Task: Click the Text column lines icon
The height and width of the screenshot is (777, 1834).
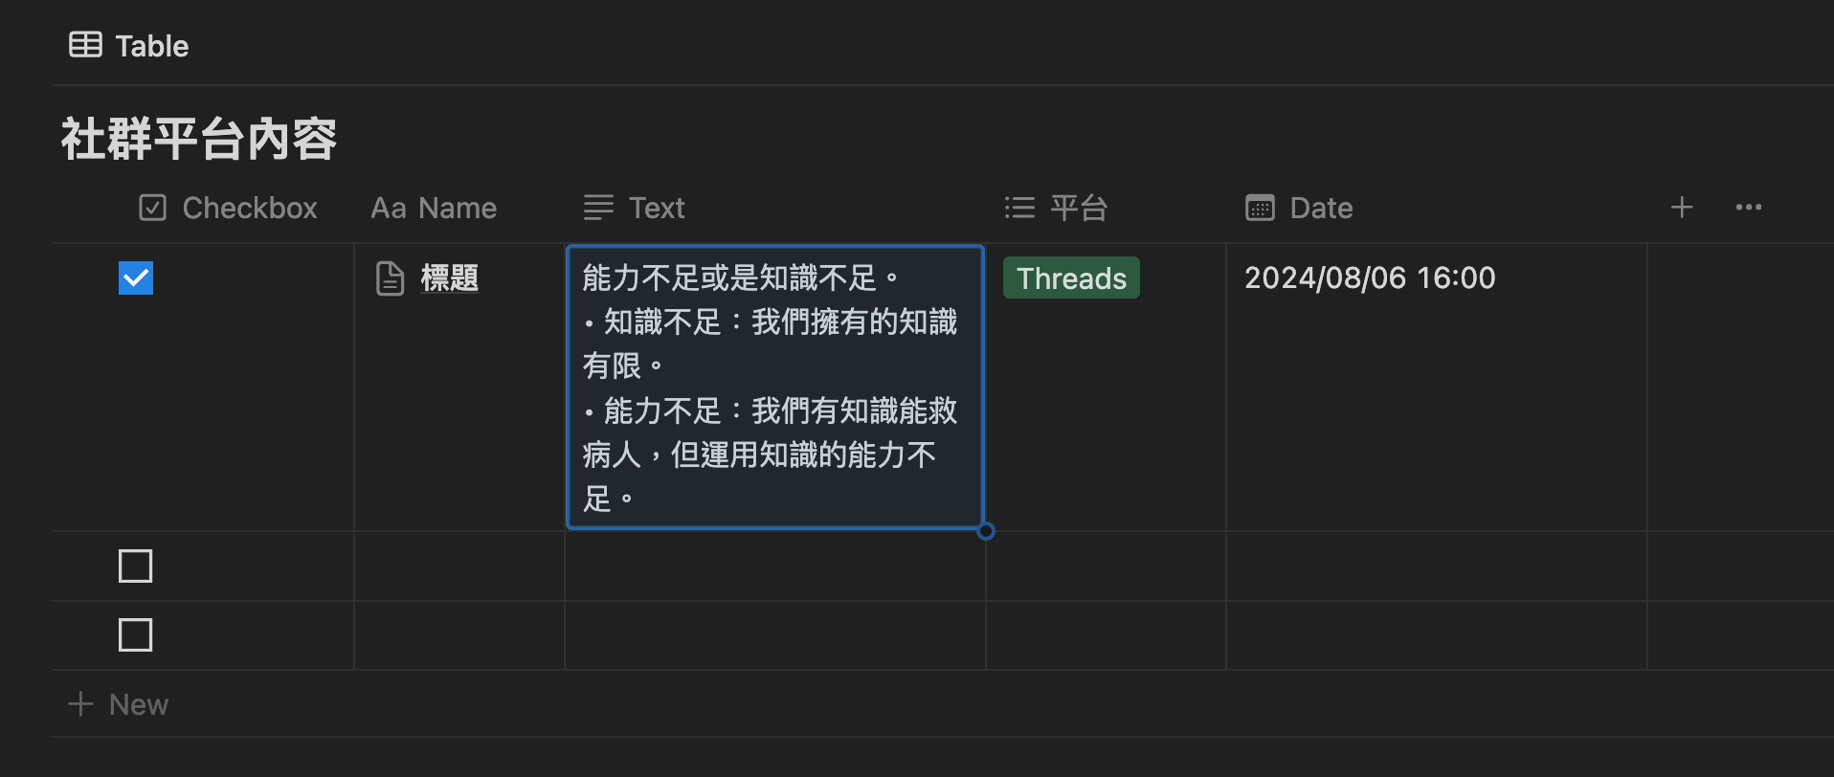Action: (598, 208)
